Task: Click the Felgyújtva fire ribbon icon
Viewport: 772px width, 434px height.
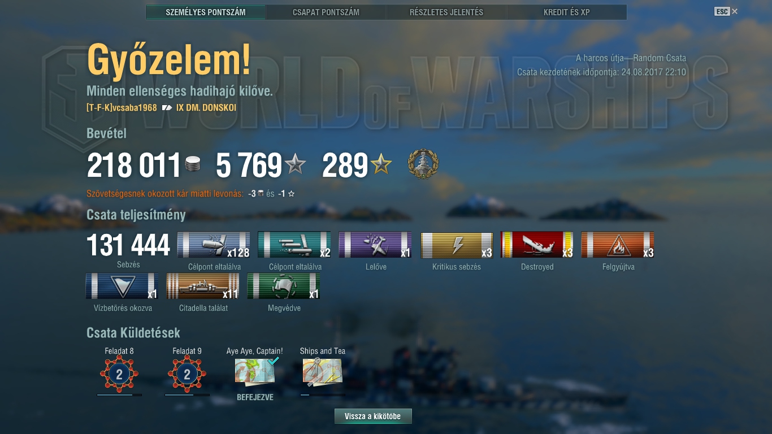Action: click(618, 245)
